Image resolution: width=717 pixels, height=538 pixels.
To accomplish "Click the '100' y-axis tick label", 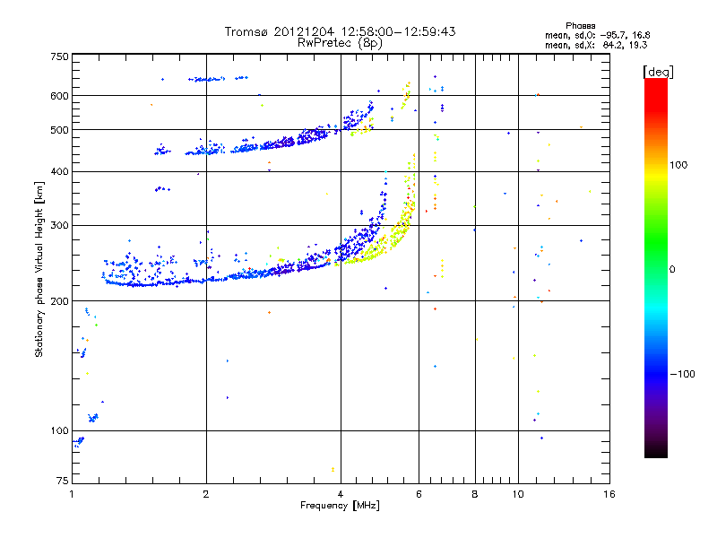I will [59, 431].
